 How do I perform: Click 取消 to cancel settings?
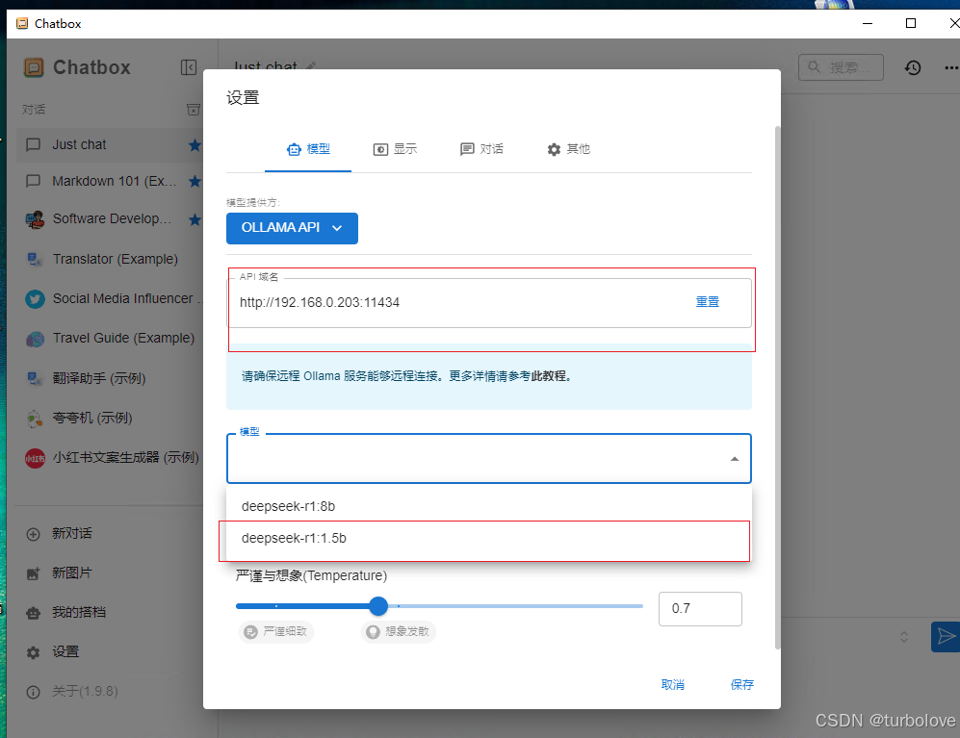click(x=673, y=685)
